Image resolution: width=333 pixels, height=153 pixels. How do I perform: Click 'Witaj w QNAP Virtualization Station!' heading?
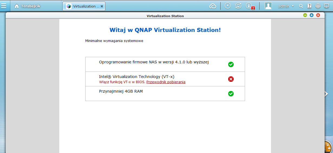coord(165,30)
